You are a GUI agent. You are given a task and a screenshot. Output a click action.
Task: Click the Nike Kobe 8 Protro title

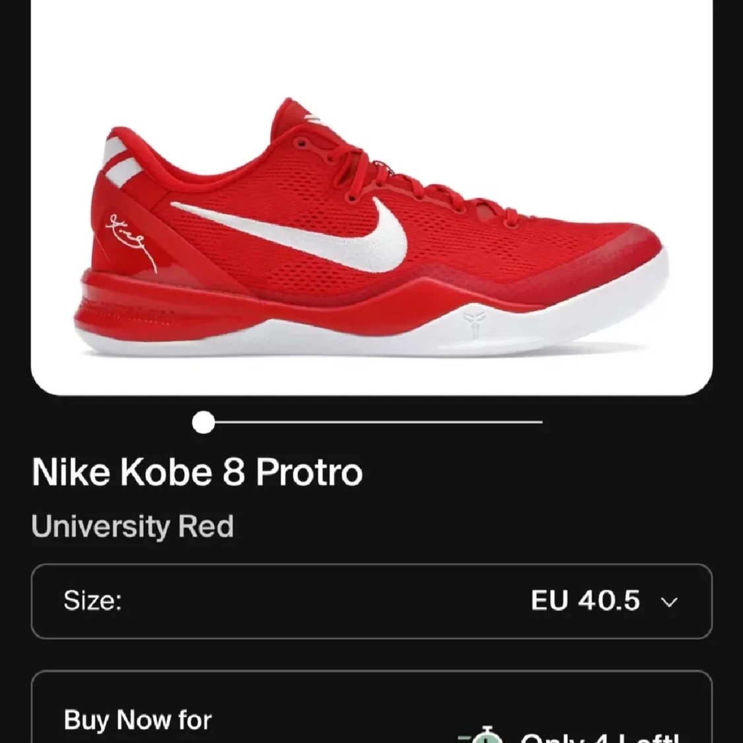point(197,472)
